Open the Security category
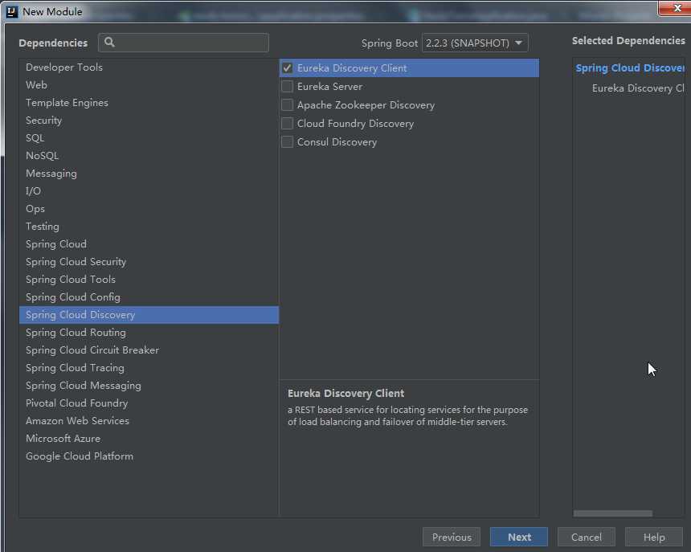The width and height of the screenshot is (691, 552). pos(149,121)
